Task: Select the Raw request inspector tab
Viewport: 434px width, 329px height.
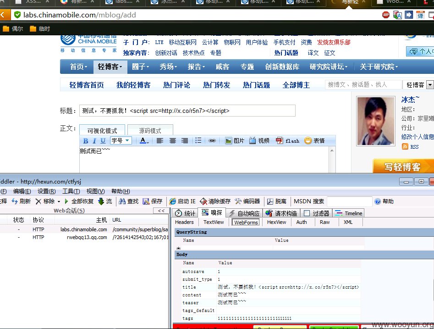Action: [324, 222]
